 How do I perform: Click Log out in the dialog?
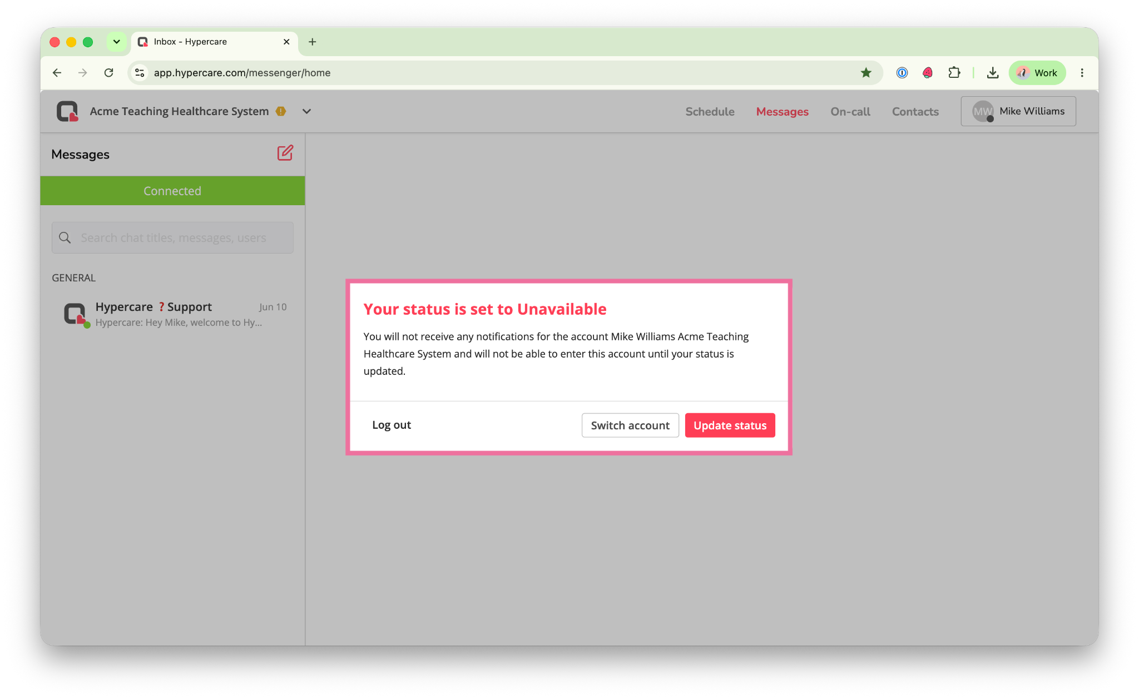[x=392, y=425]
